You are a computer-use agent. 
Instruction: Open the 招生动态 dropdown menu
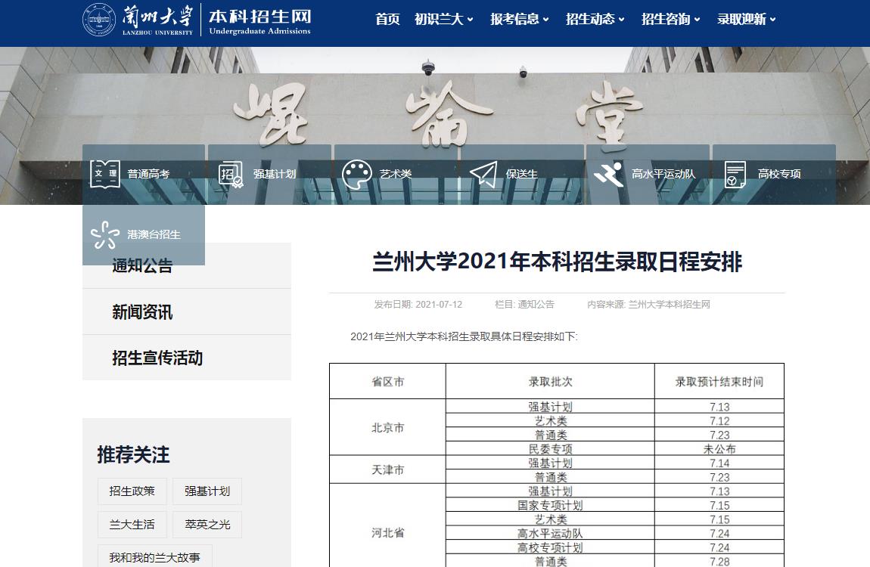[x=595, y=20]
